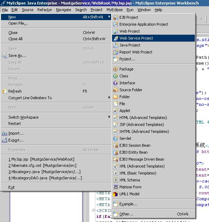Image resolution: width=209 pixels, height=222 pixels.
Task: Click the Matisse Form icon
Action: point(116,187)
